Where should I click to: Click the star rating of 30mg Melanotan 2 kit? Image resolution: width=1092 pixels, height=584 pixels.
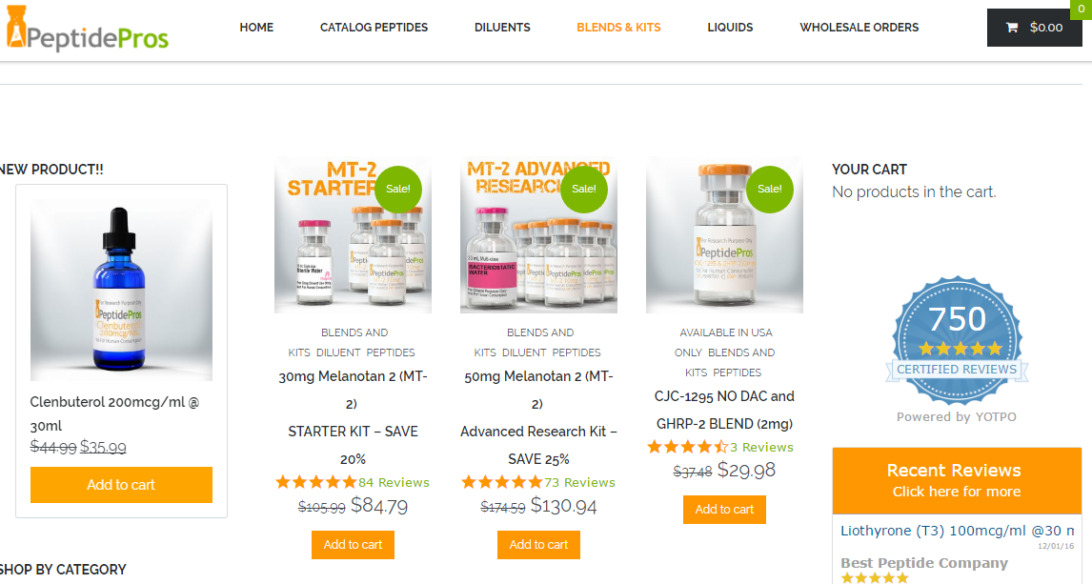coord(316,482)
